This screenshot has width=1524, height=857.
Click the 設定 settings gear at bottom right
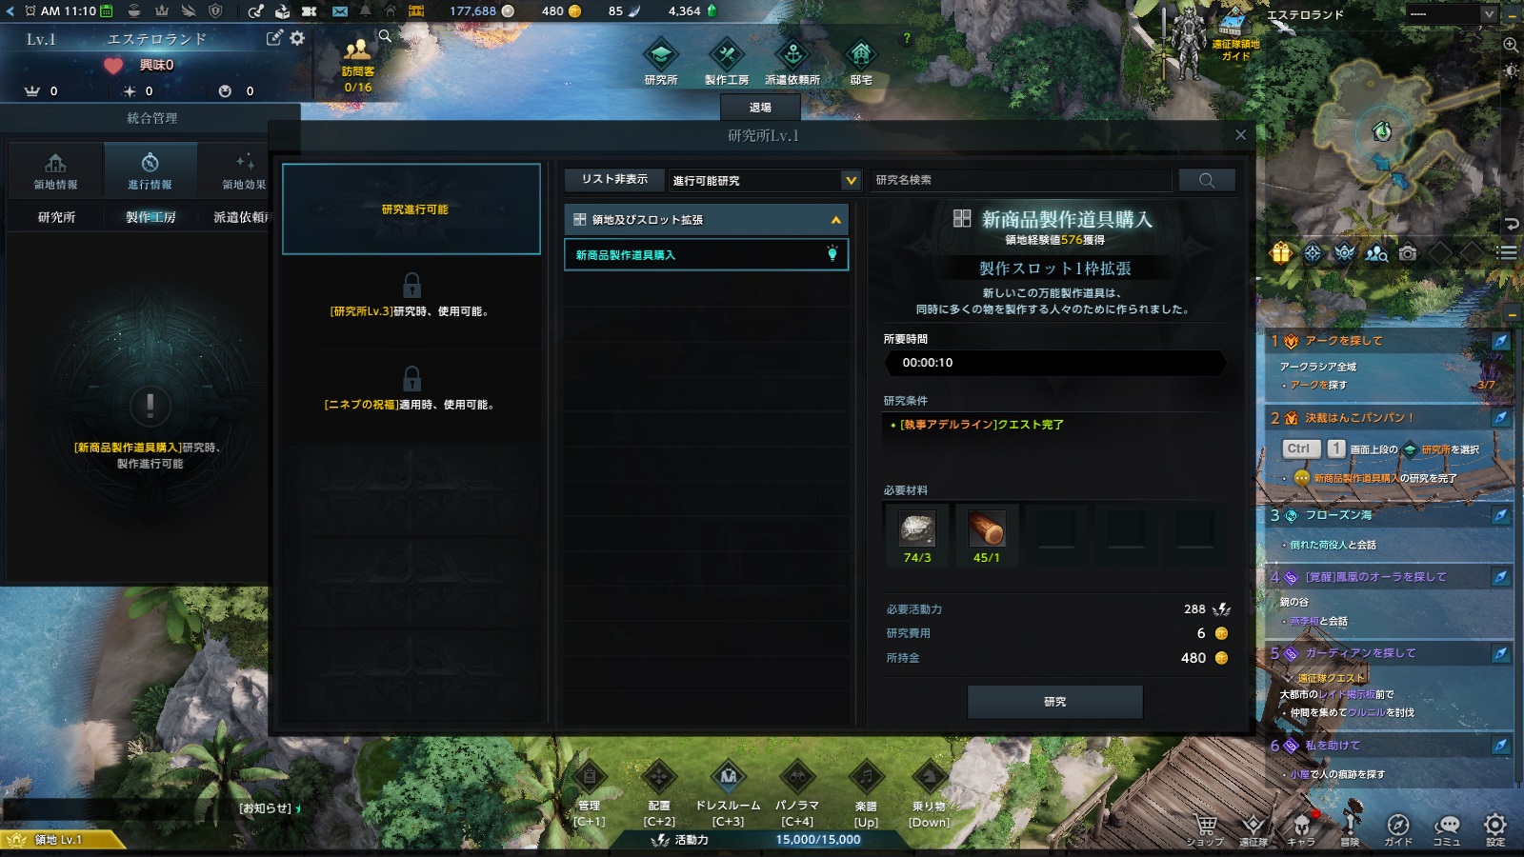pyautogui.click(x=1495, y=825)
